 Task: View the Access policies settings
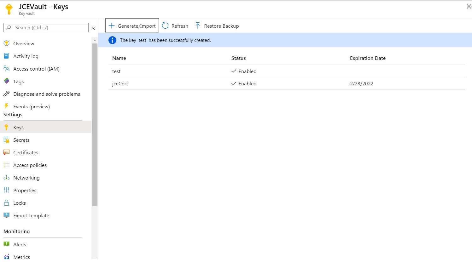(30, 165)
